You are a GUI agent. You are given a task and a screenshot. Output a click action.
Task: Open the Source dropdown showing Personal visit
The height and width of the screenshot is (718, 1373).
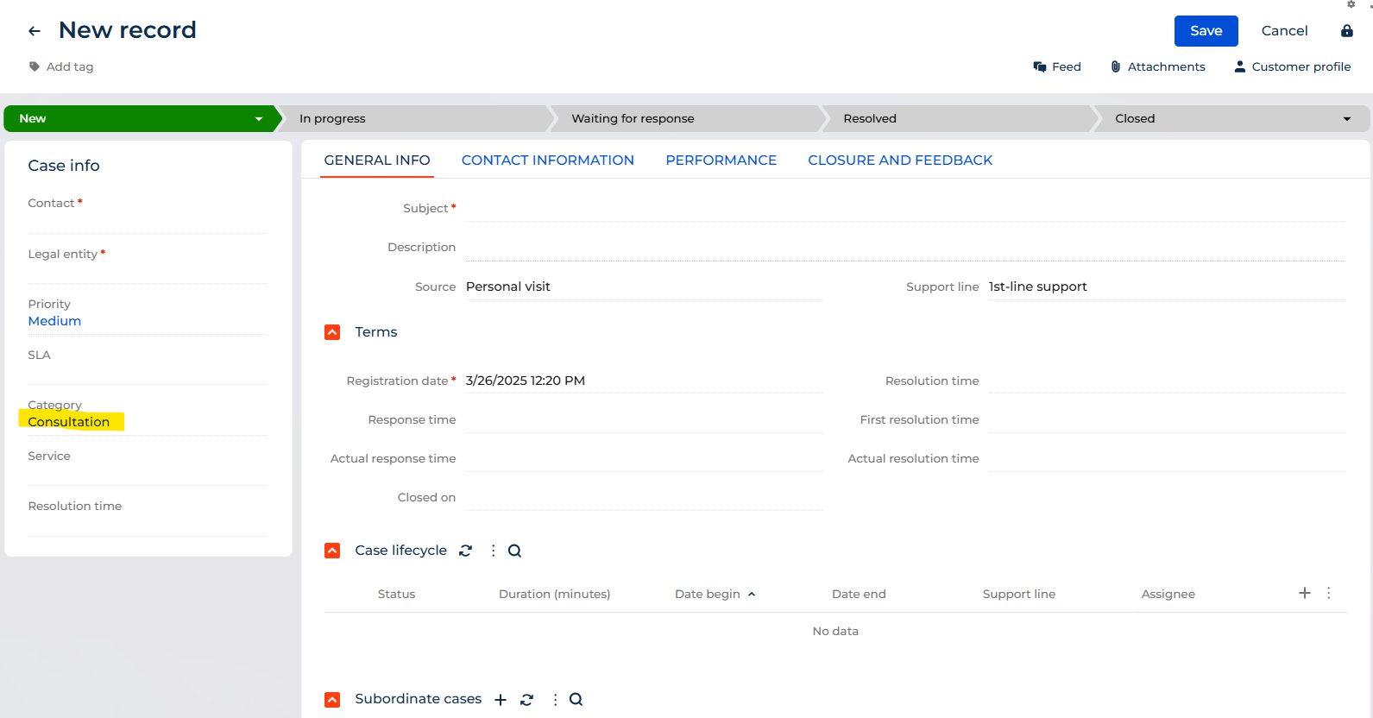coord(644,287)
